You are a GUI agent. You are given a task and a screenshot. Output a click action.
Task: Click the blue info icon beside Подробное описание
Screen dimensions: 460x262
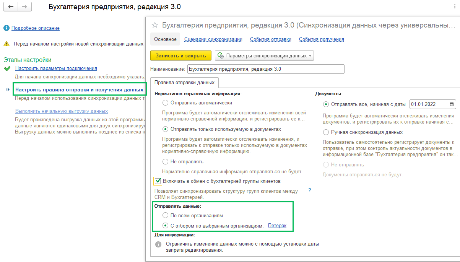[7, 28]
